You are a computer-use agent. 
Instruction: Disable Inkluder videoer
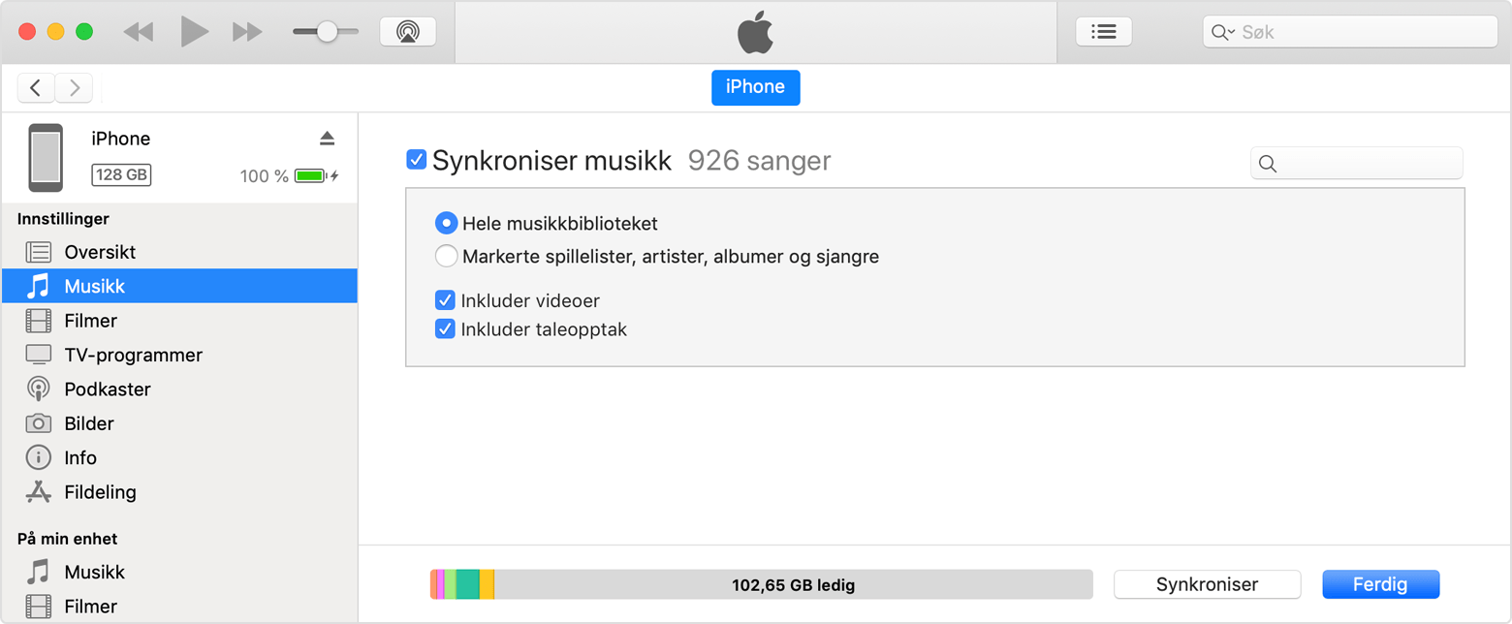coord(445,300)
